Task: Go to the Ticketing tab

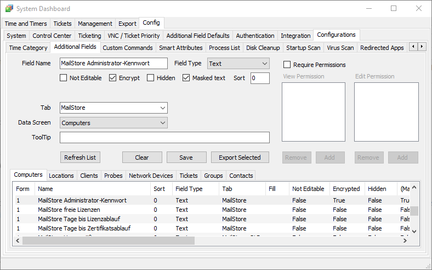Action: point(89,36)
